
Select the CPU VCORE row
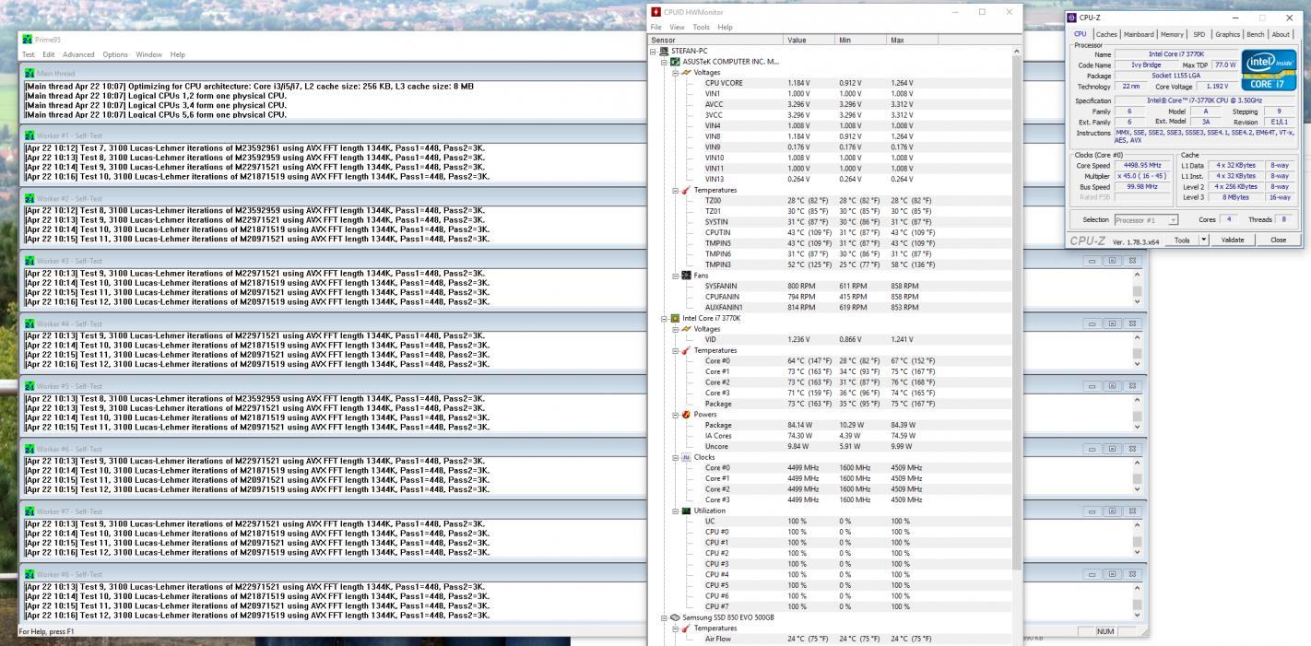point(830,83)
